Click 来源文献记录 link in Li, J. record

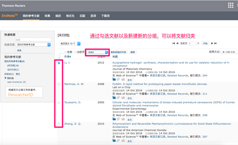click(x=158, y=75)
